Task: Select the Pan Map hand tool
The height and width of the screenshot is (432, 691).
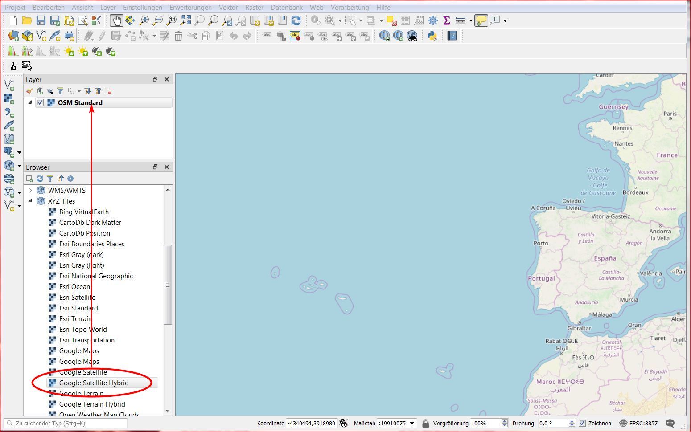Action: point(116,20)
